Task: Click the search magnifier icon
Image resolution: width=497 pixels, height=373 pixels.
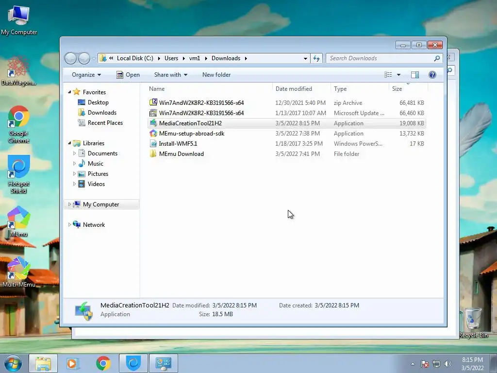Action: point(437,58)
